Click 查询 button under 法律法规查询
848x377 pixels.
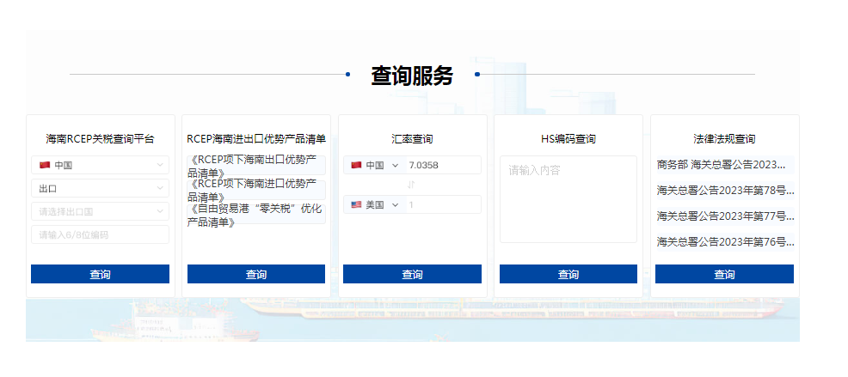coord(724,274)
